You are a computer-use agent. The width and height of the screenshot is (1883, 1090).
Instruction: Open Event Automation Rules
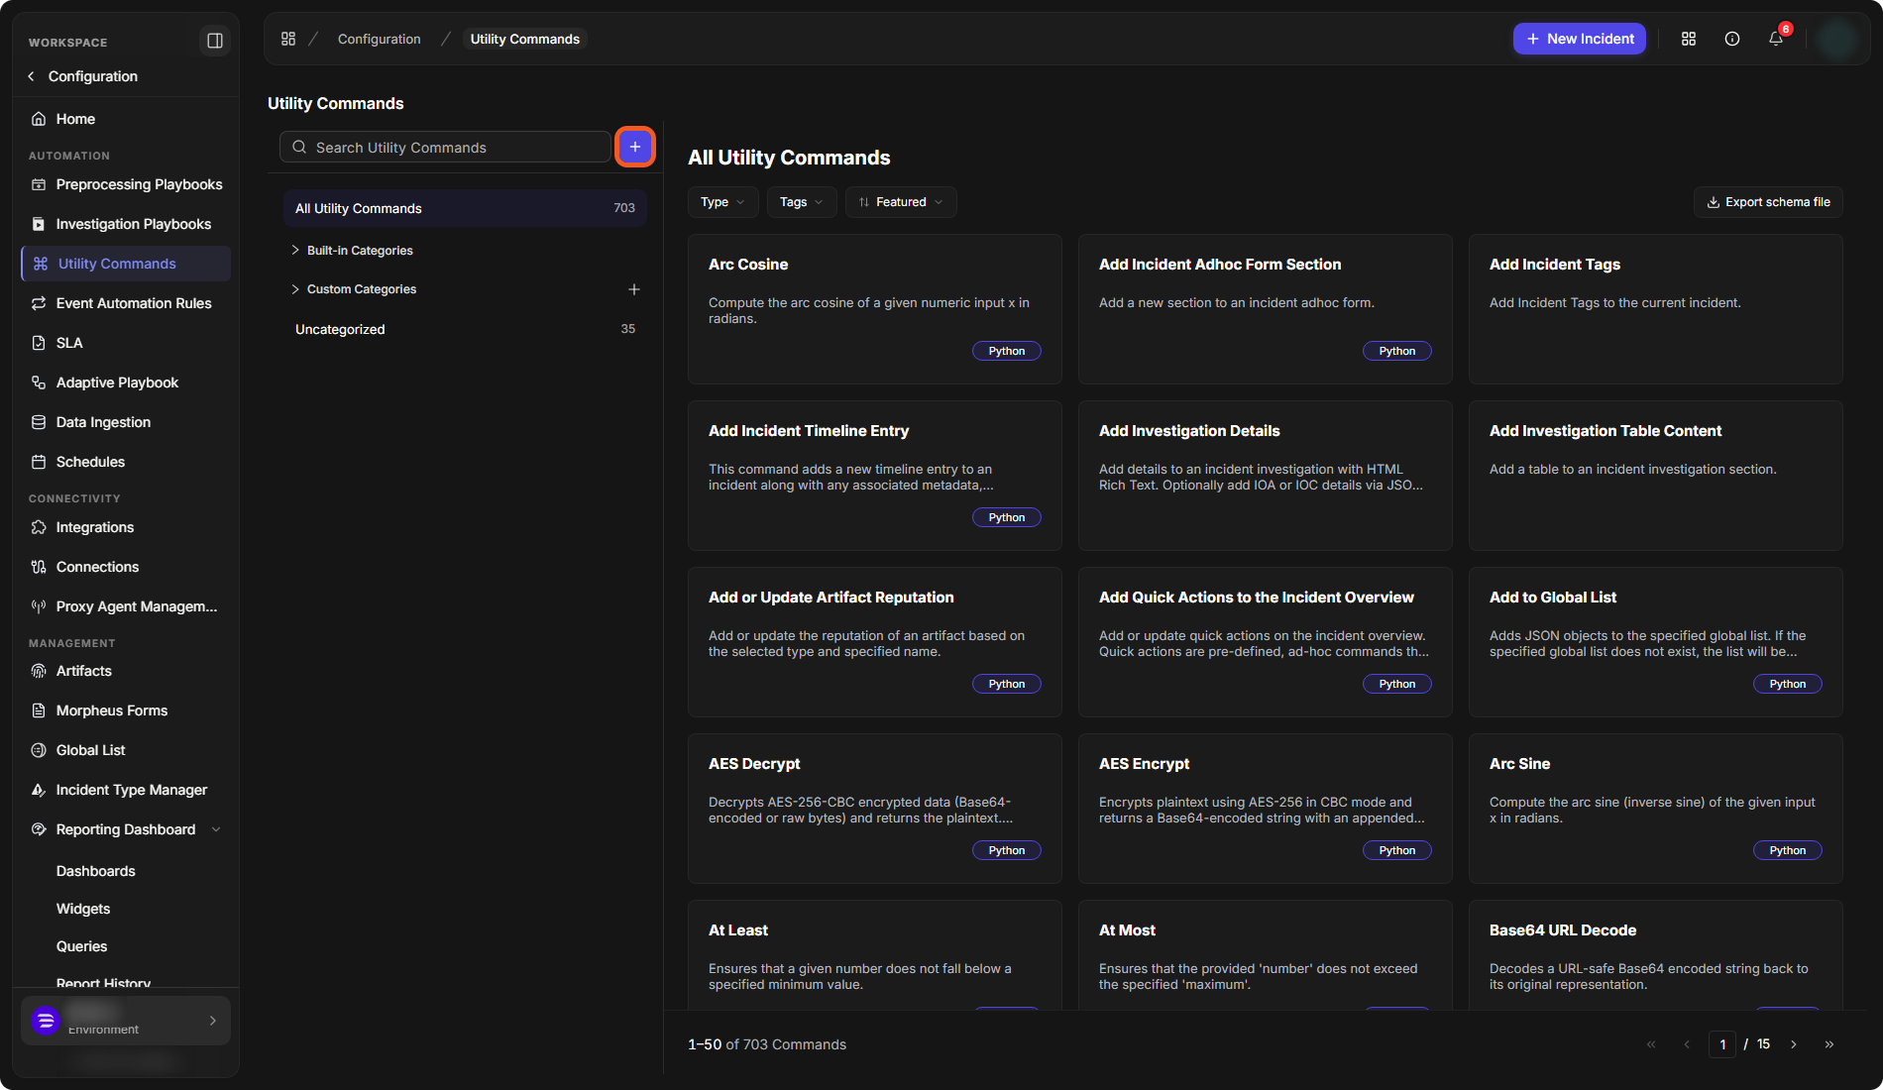click(x=126, y=303)
